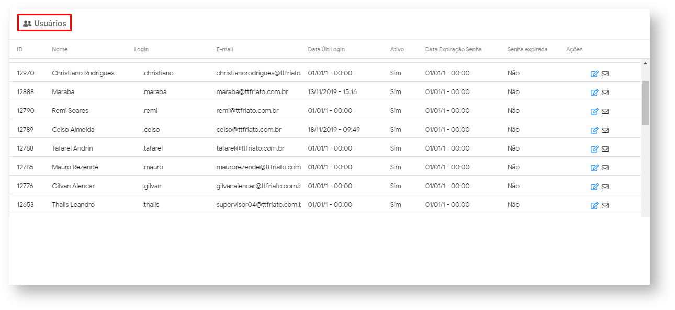
Task: Click the vertical scrollbar thumb
Action: point(645,102)
